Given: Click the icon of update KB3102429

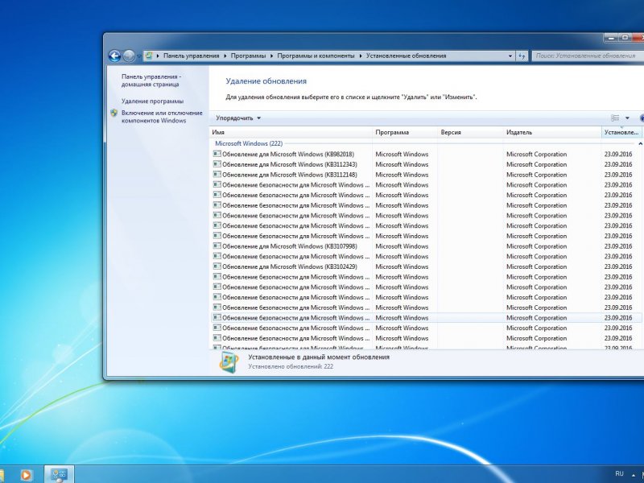Looking at the screenshot, I should click(x=217, y=266).
